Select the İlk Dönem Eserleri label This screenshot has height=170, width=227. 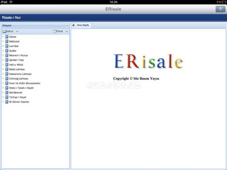click(19, 102)
